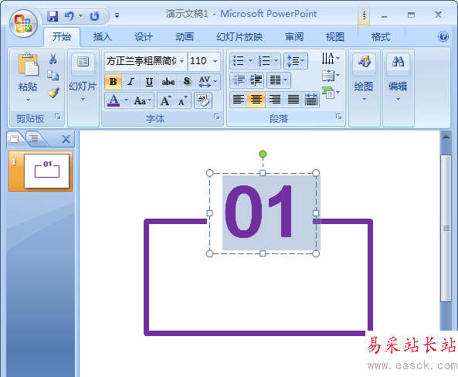458x377 pixels.
Task: Click the 粘贴 paste clipboard icon
Action: [x=29, y=65]
